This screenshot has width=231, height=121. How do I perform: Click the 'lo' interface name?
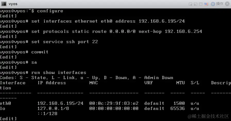[3, 108]
